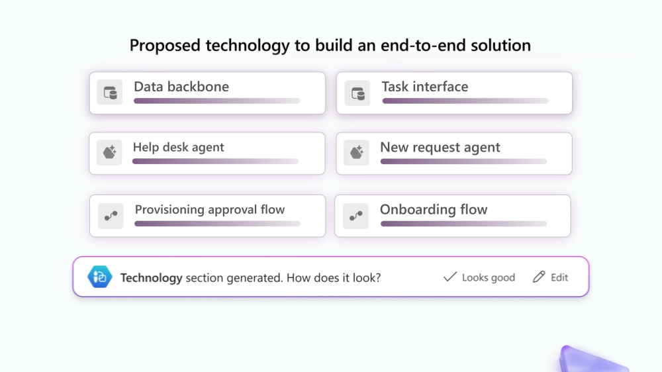
Task: Open the Data backbone card
Action: pos(207,93)
